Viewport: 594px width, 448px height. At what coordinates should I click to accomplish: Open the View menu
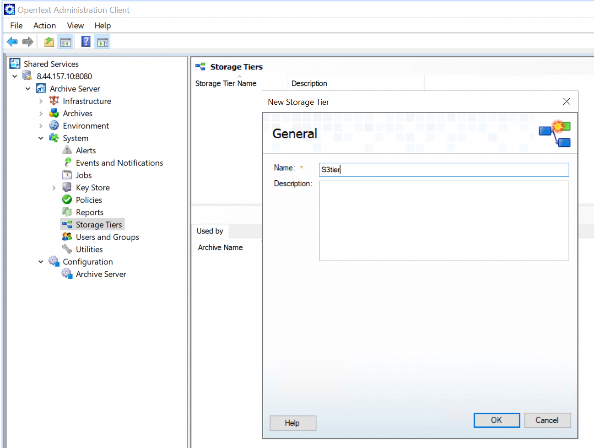pyautogui.click(x=76, y=26)
